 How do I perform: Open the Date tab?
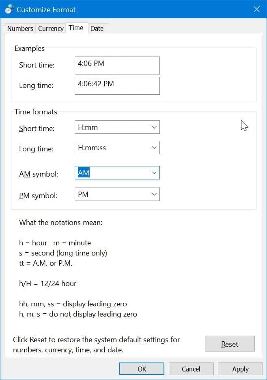[97, 28]
